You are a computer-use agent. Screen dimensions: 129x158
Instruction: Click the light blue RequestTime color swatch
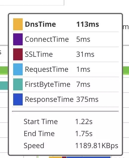click(18, 69)
